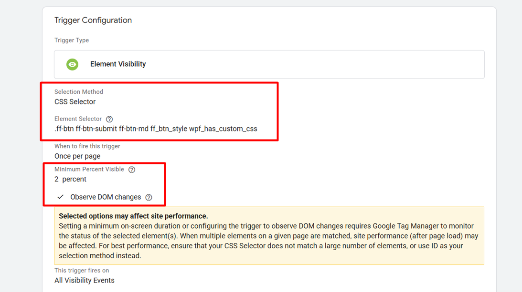Open the CSS Selector selection method value

75,102
